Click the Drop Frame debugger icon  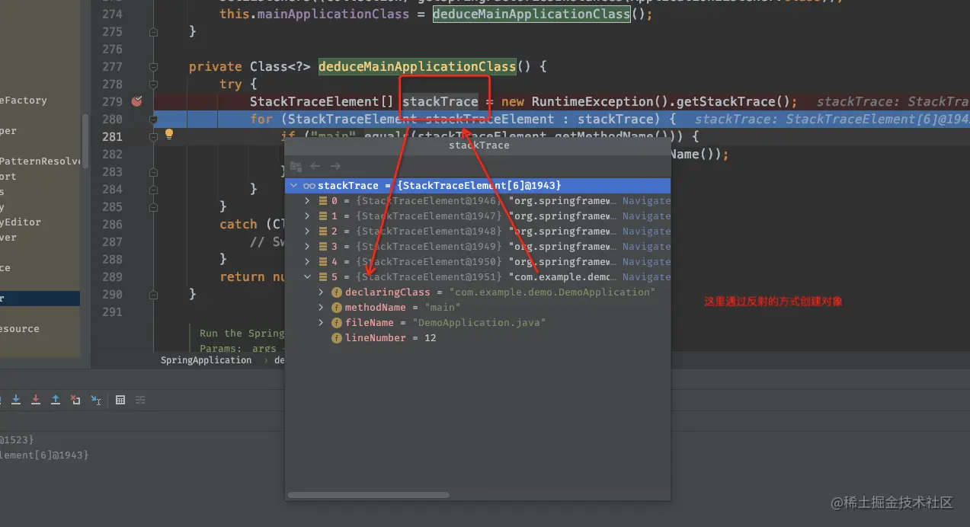coord(75,400)
